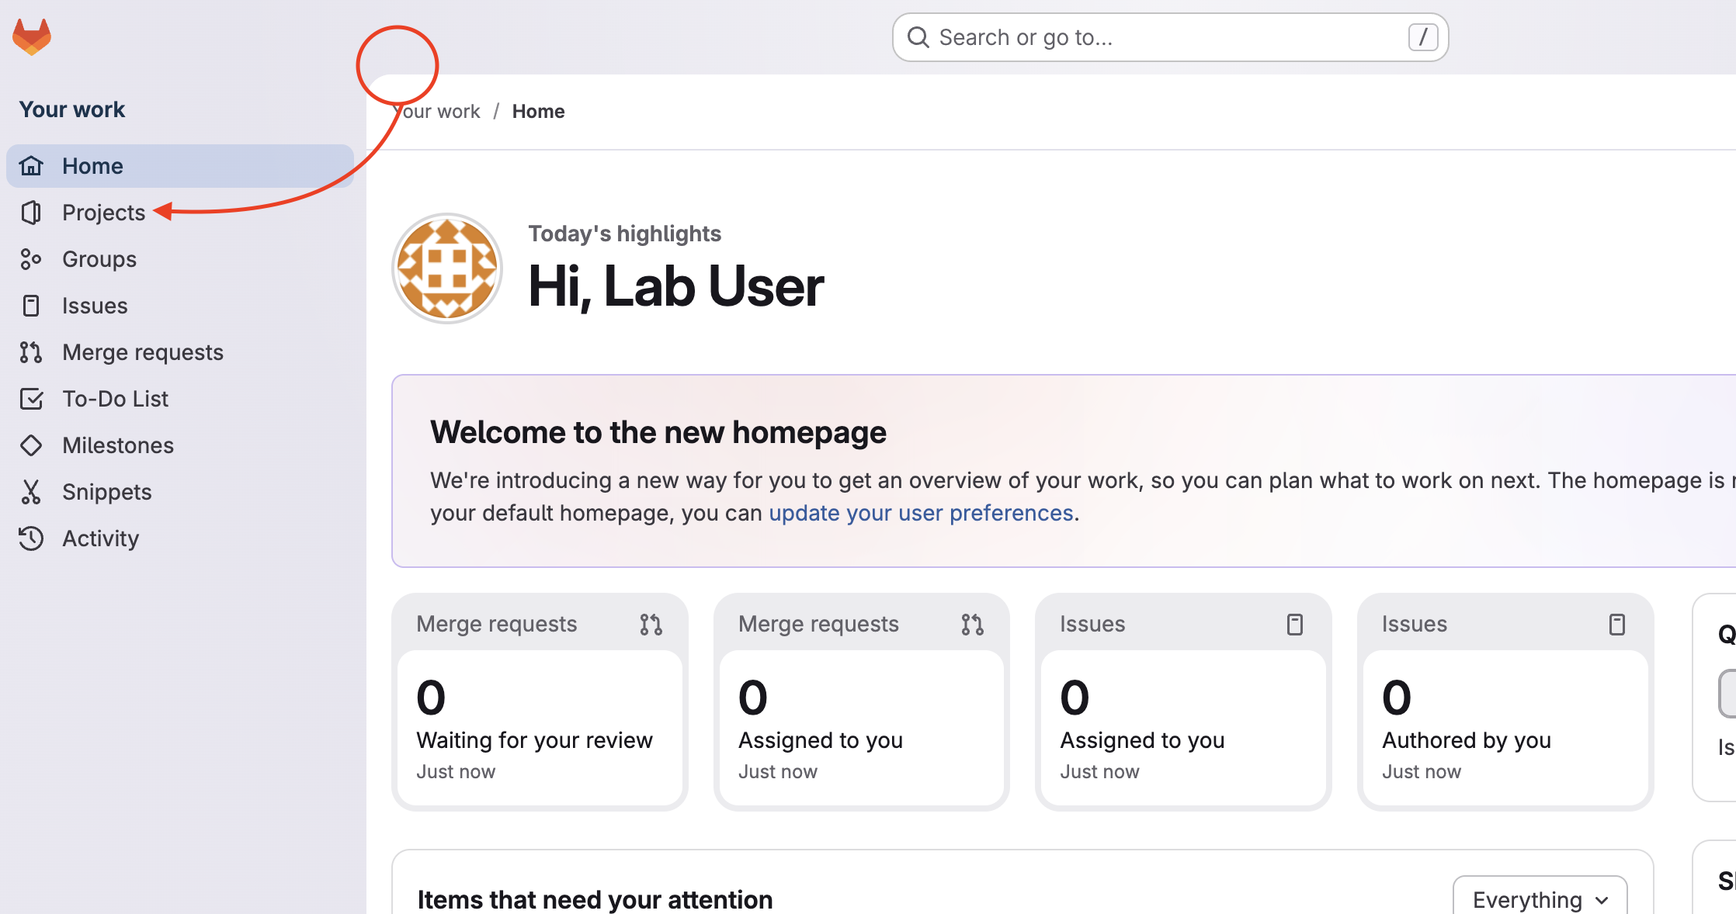
Task: Click the magnifier icon in search bar
Action: tap(918, 37)
